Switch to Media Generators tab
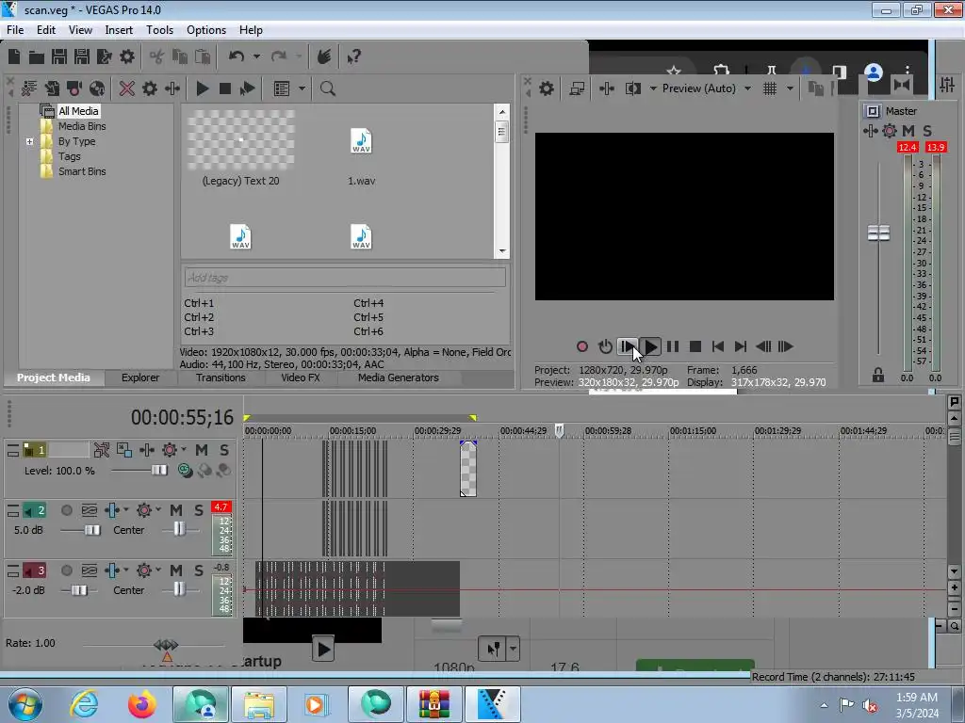 tap(399, 378)
